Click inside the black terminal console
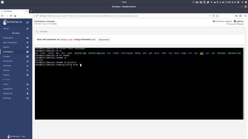Screen dimensions: 248x139 pyautogui.click(x=139, y=83)
